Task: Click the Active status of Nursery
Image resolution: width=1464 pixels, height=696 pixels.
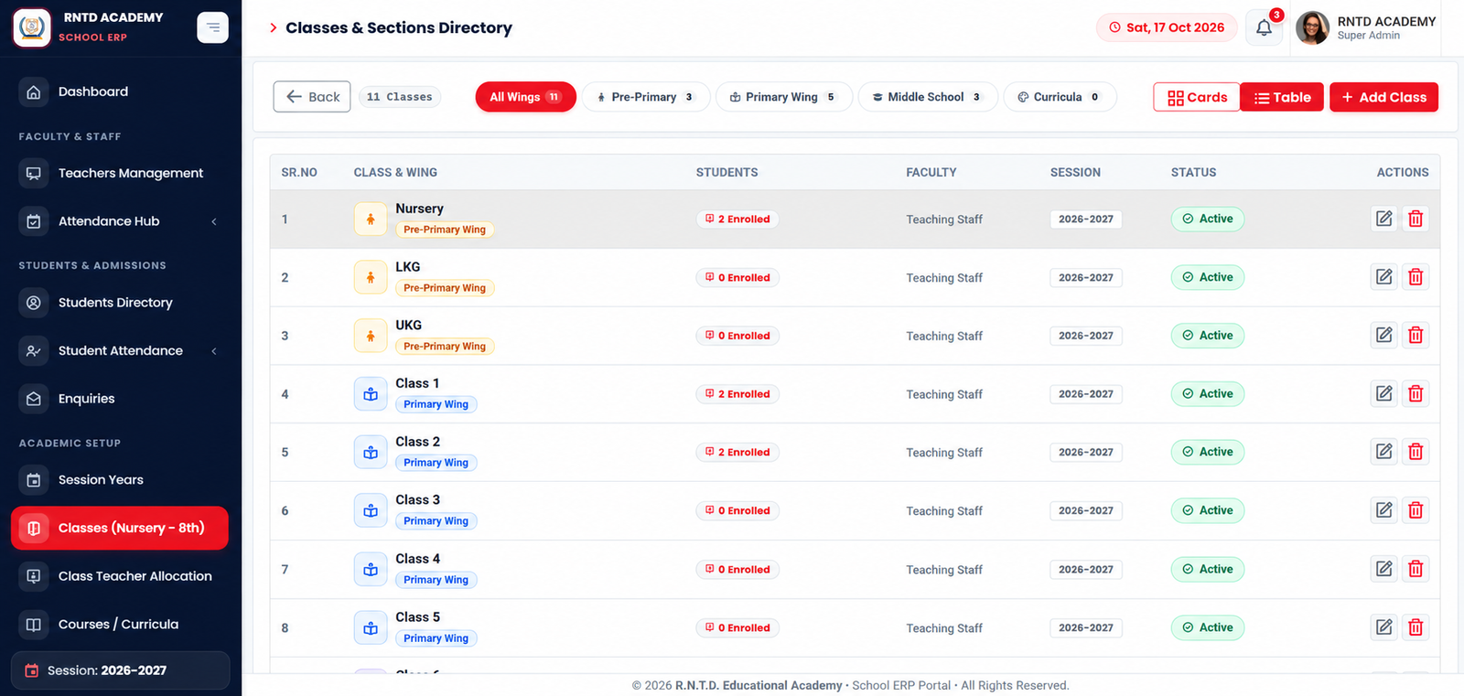Action: (1208, 219)
